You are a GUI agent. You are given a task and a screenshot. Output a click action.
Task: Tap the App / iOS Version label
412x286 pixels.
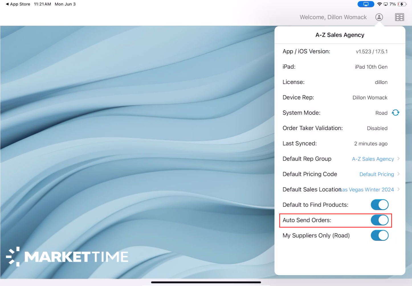click(x=306, y=52)
